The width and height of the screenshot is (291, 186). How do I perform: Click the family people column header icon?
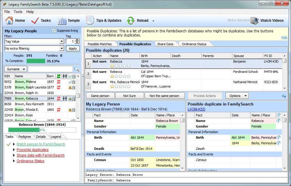[65, 76]
